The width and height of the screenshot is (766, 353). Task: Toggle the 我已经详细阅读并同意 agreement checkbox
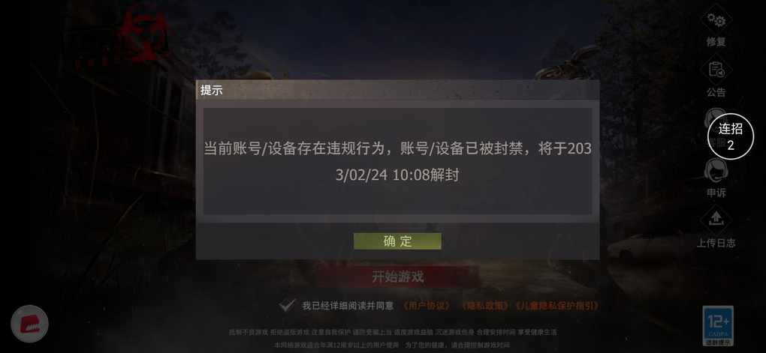point(287,306)
